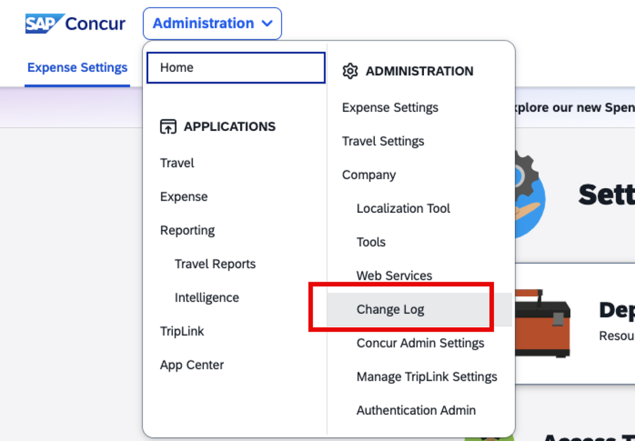Click the Administration gear icon
Viewport: 635px width, 441px height.
350,71
